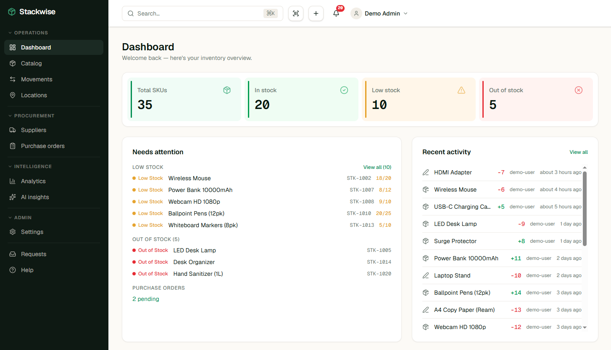Click the Stackwise logo icon

coord(12,11)
